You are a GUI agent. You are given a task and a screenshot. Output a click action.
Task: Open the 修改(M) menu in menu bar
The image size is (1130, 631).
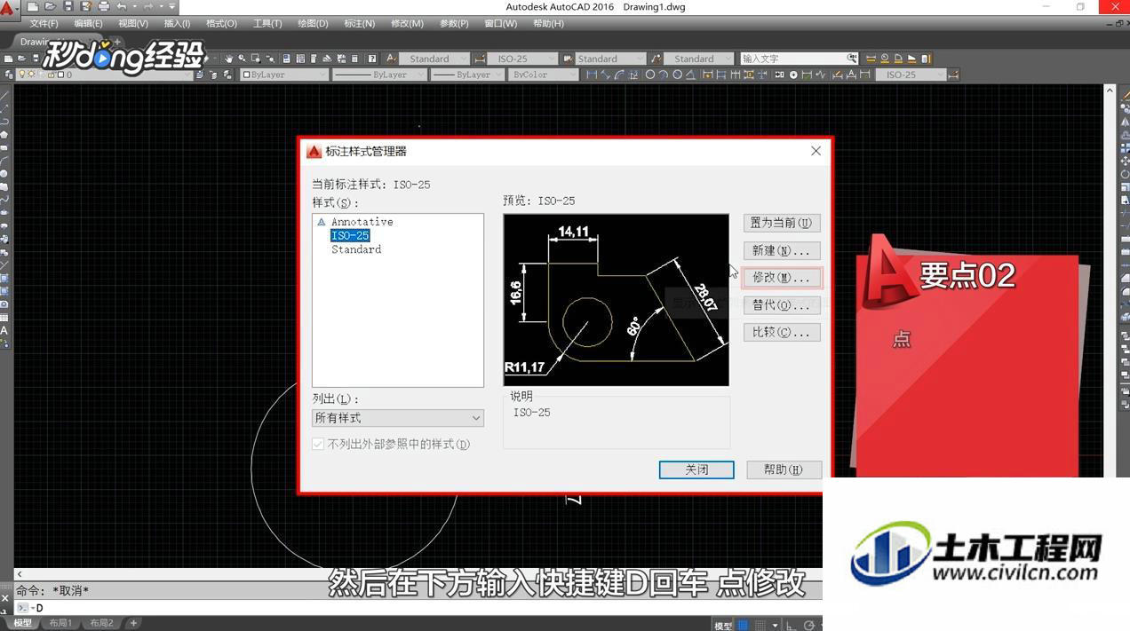point(407,23)
